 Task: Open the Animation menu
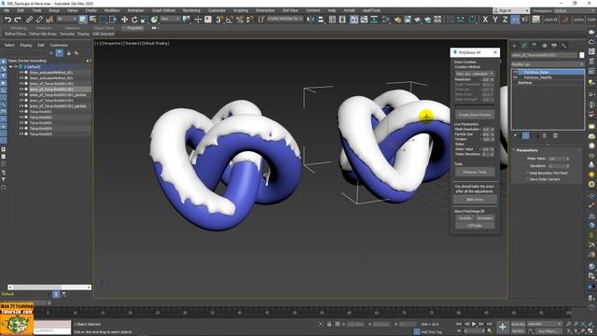pyautogui.click(x=135, y=10)
